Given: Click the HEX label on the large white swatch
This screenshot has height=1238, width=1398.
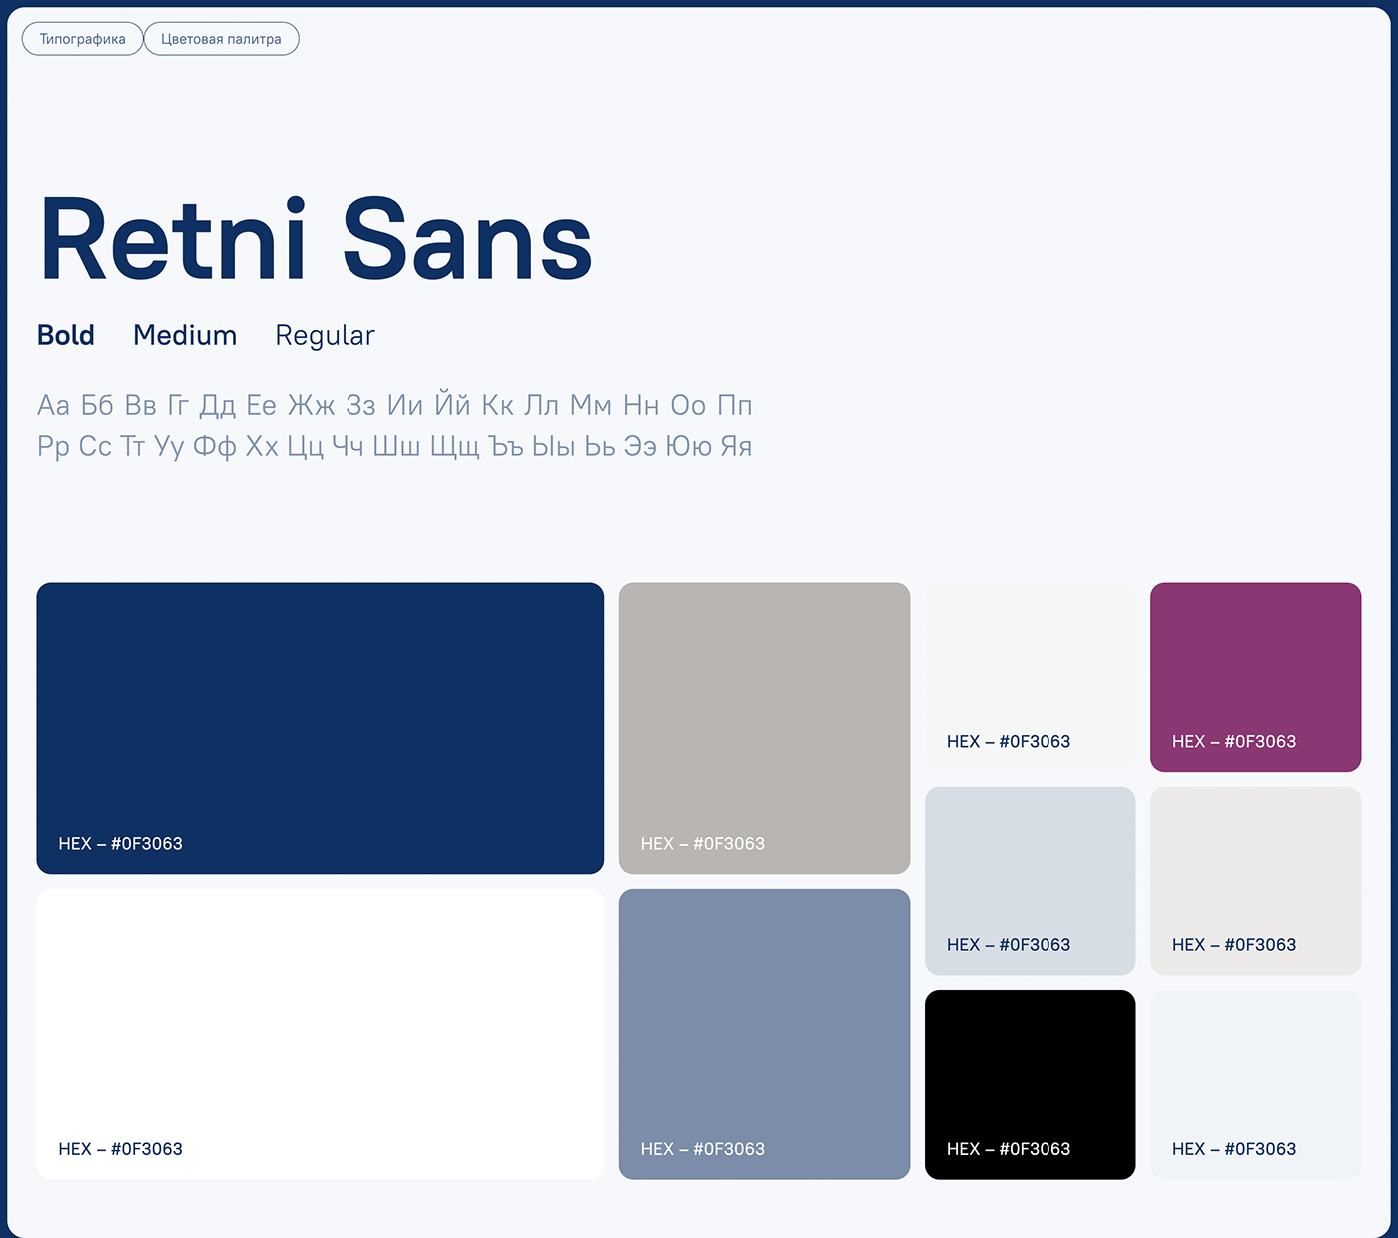Looking at the screenshot, I should click(121, 1149).
